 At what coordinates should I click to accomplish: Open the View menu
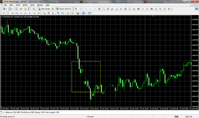point(11,5)
